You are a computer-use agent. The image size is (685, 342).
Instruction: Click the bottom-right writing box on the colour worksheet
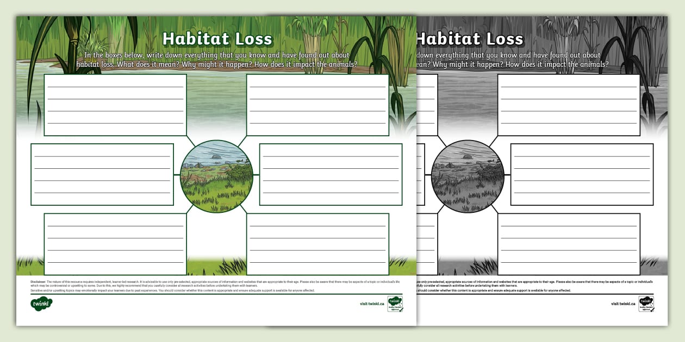tap(317, 244)
